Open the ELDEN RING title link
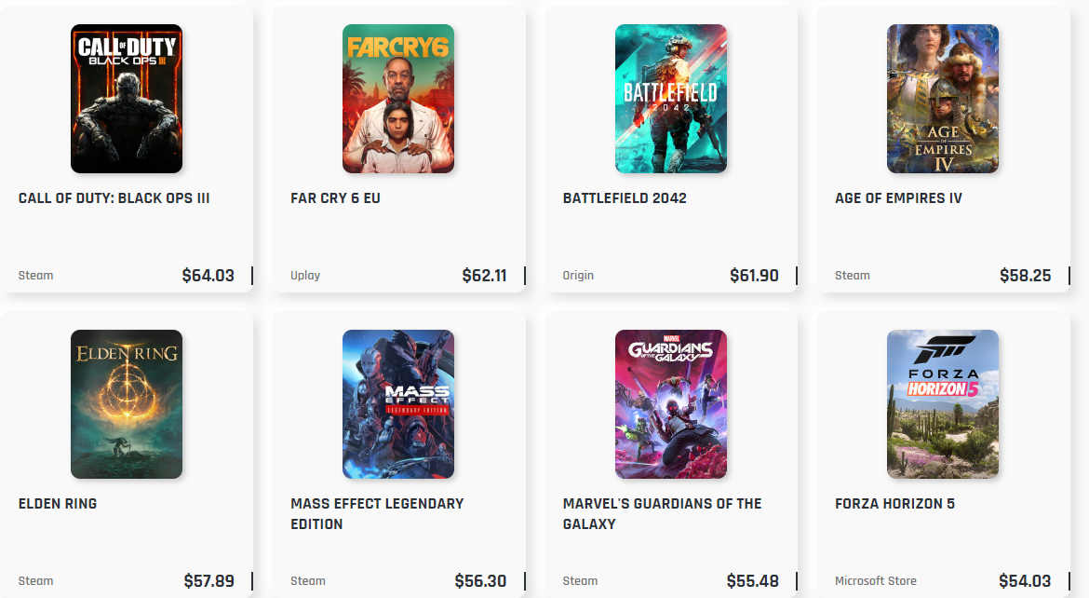The width and height of the screenshot is (1089, 598). click(58, 503)
